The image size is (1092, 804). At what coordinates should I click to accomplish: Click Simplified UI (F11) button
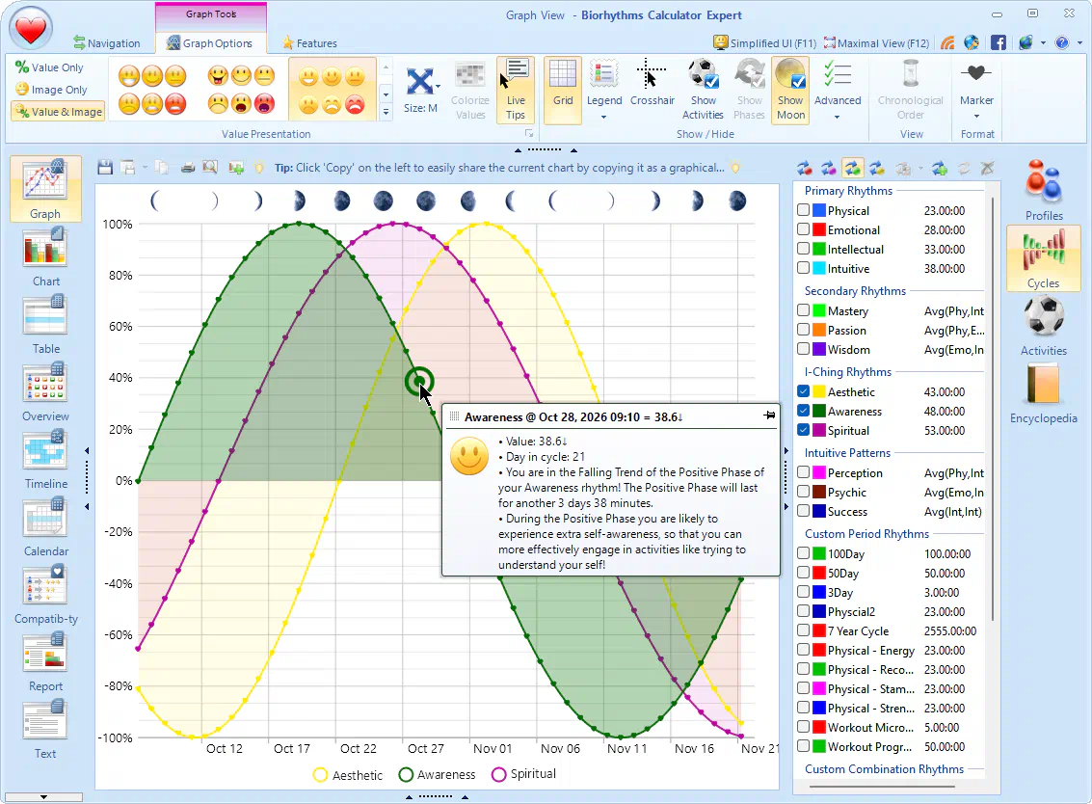tap(764, 43)
